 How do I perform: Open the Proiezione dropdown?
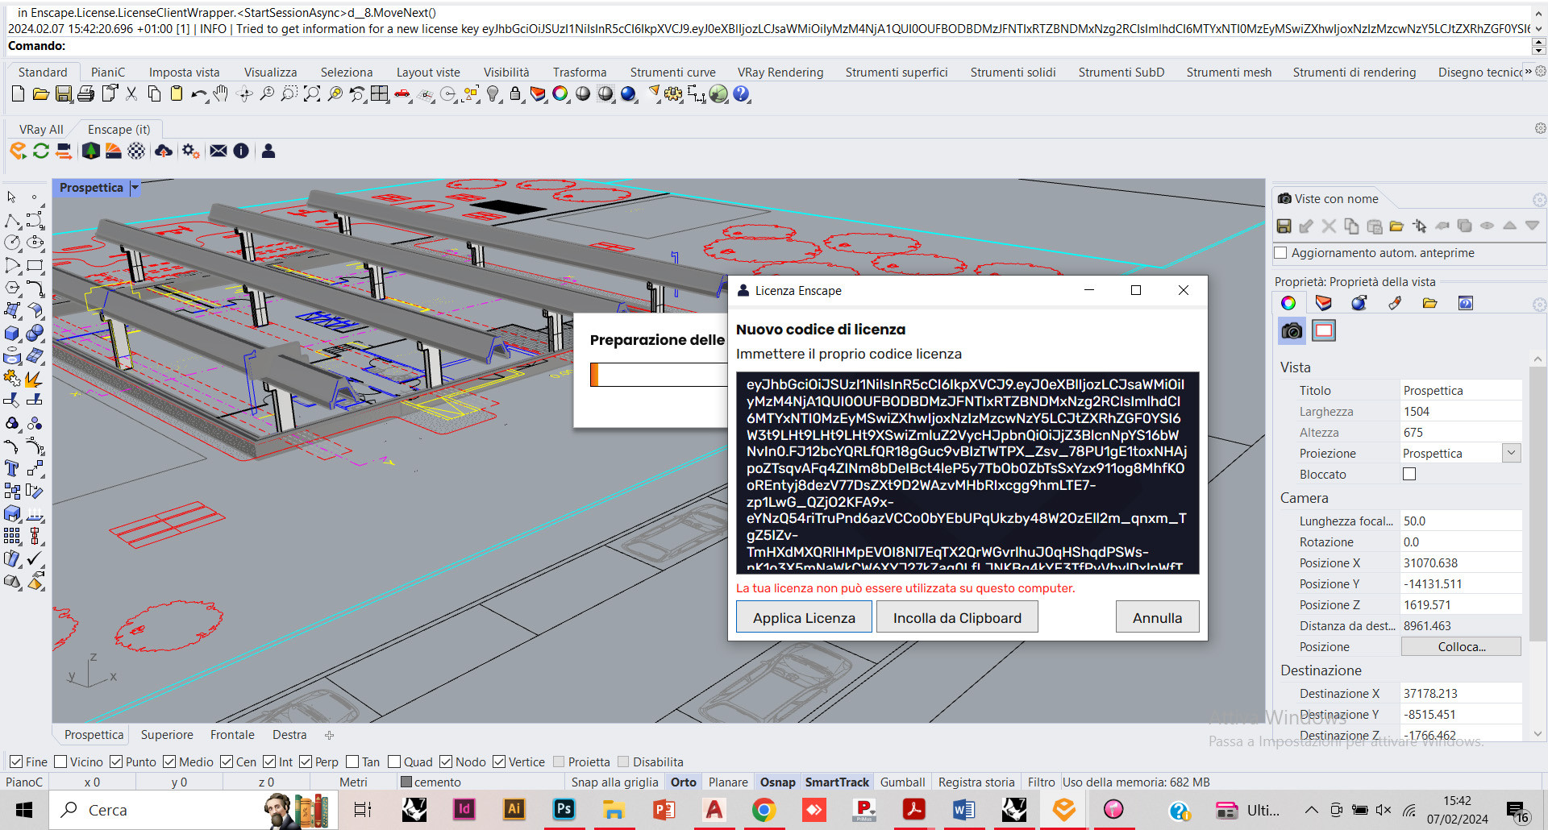click(x=1512, y=453)
